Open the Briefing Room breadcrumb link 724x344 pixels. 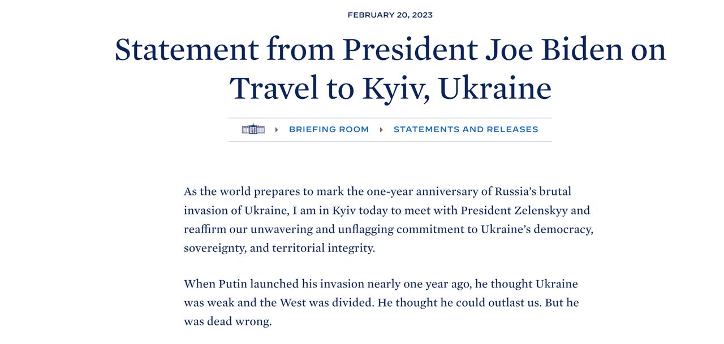pos(329,129)
